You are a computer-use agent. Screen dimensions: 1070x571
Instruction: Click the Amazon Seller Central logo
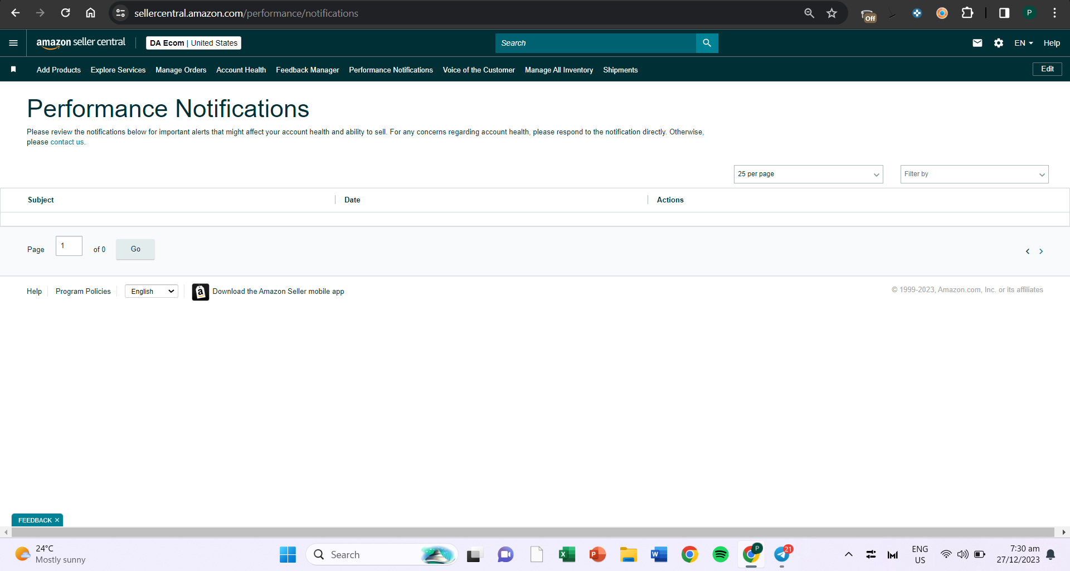81,43
